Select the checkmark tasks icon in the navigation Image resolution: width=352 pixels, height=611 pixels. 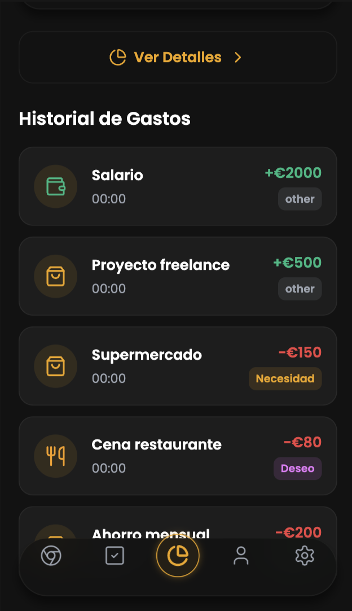115,556
